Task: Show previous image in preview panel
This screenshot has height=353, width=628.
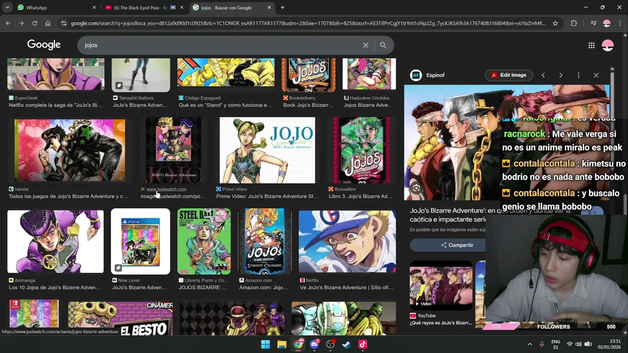Action: coord(543,75)
